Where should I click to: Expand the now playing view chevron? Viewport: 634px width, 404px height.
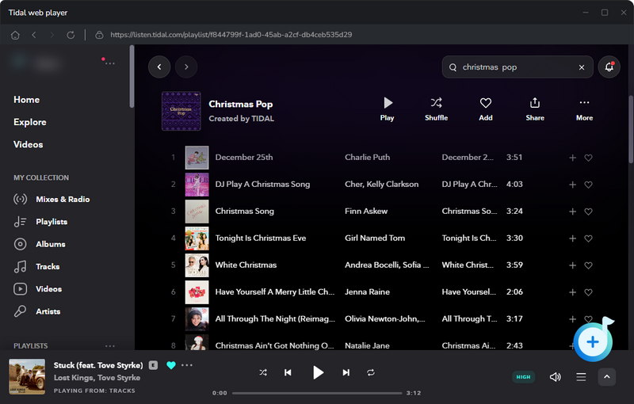607,377
